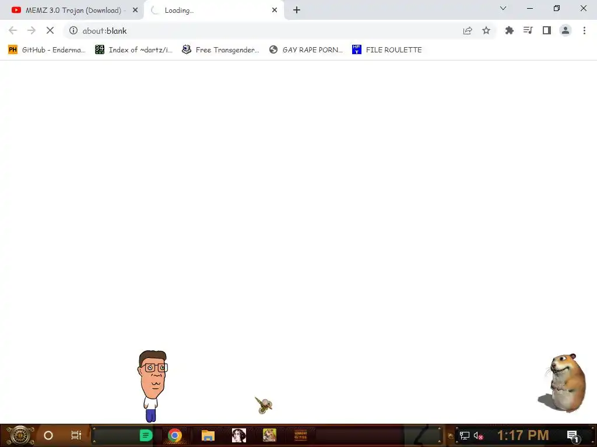Minimize the Chrome window
The image size is (597, 447).
click(529, 8)
